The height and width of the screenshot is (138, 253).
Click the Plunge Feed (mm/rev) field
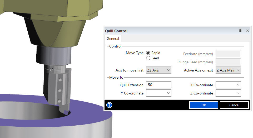(x=228, y=62)
